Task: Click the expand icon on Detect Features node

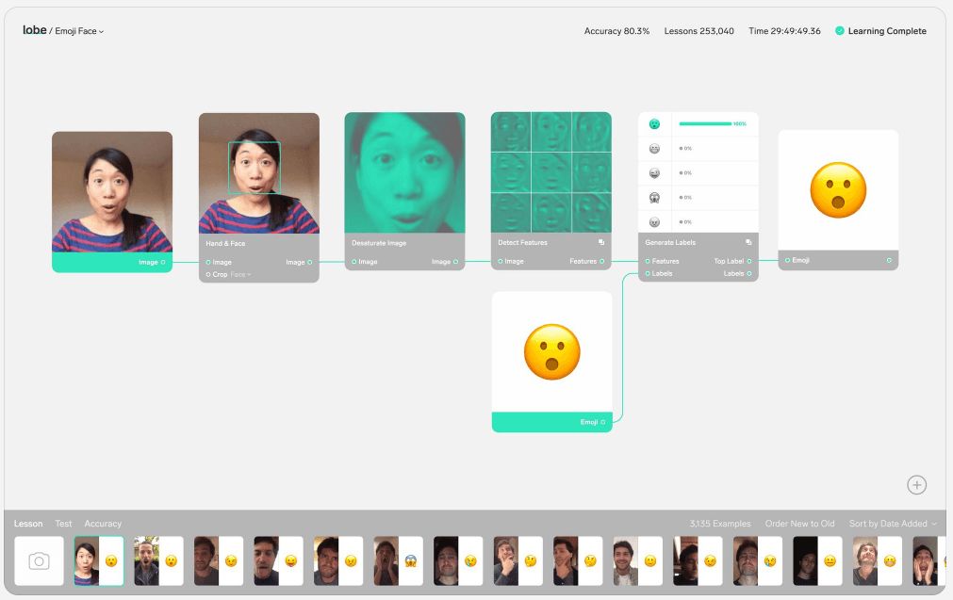Action: [x=601, y=242]
